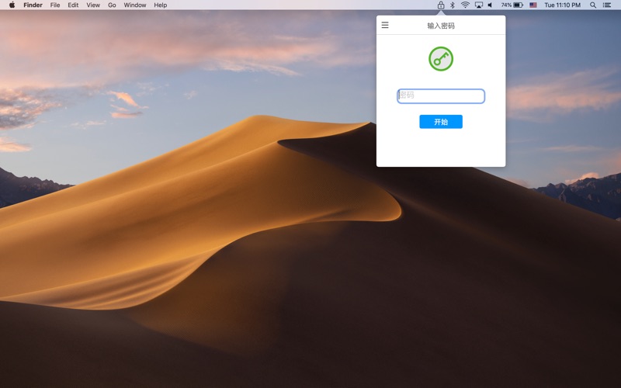The image size is (621, 388).
Task: Show battery status at 74%
Action: (x=512, y=5)
